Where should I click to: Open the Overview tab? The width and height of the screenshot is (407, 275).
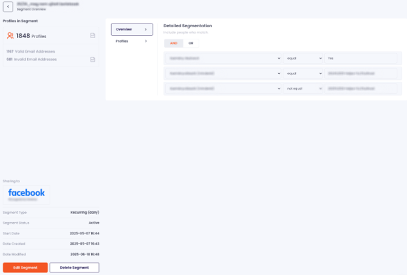tap(131, 29)
